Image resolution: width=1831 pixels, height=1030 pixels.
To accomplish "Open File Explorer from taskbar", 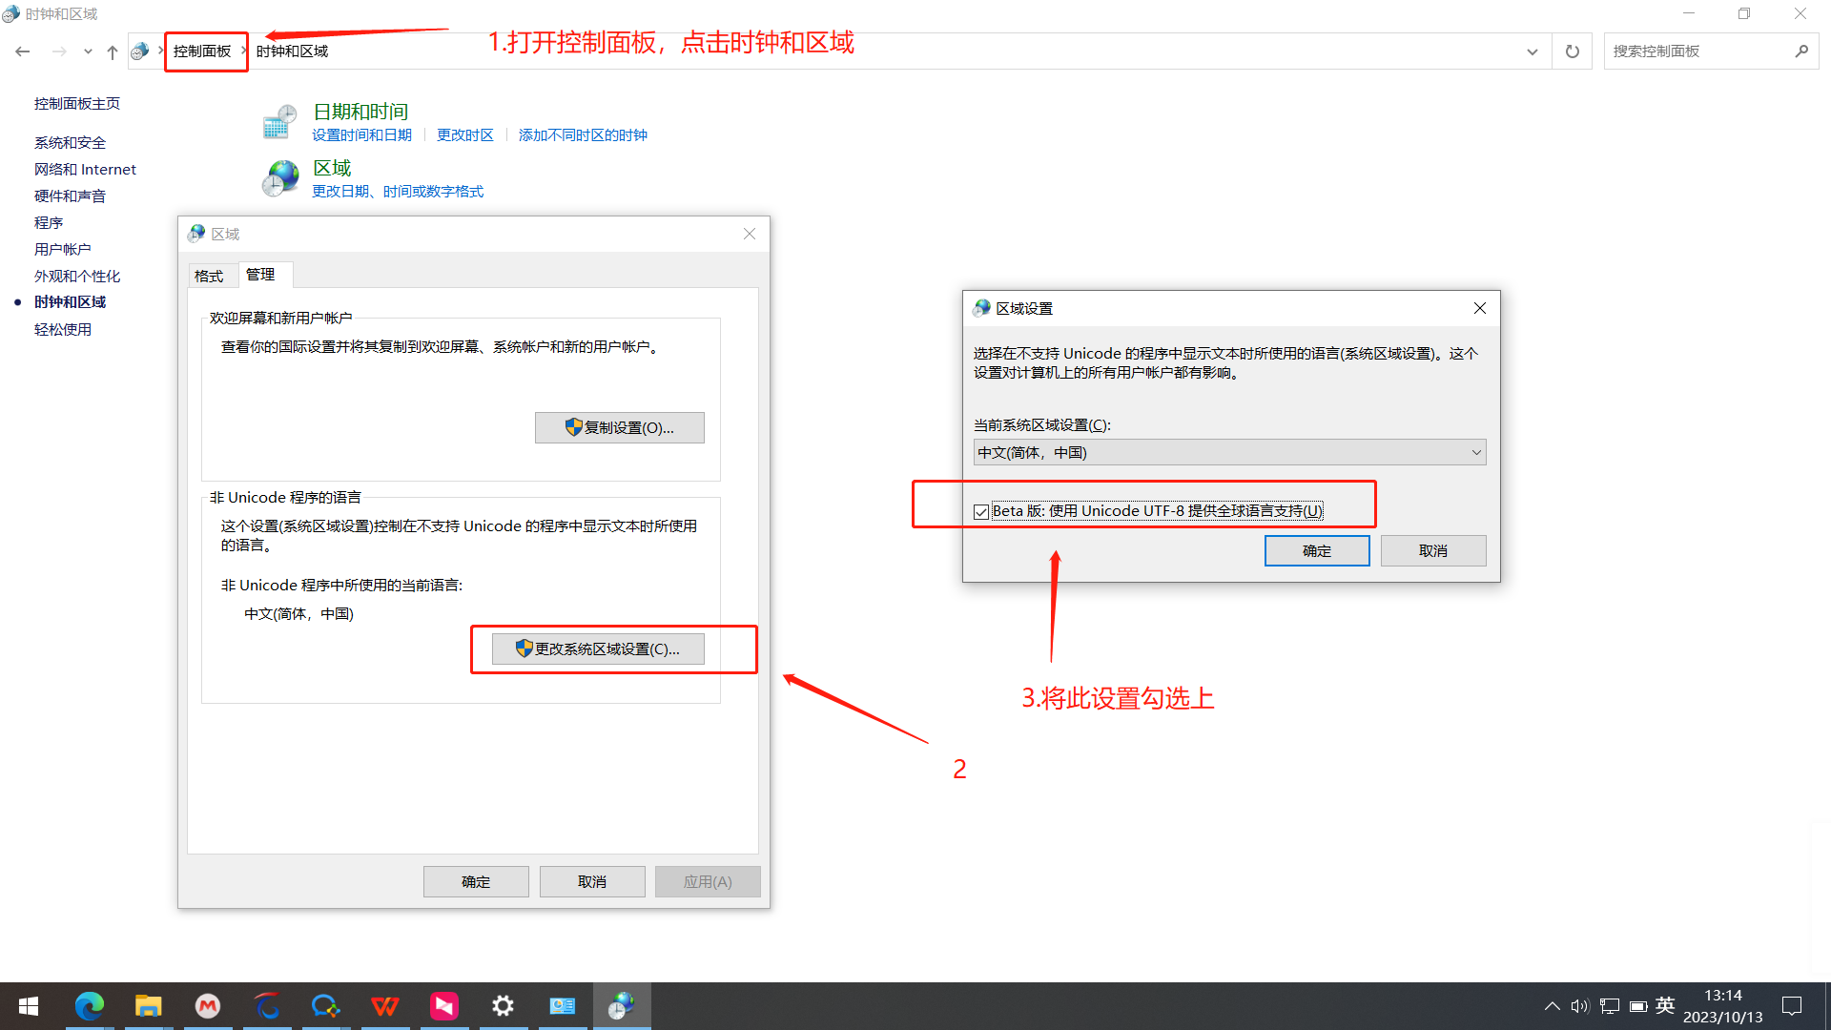I will point(148,1005).
